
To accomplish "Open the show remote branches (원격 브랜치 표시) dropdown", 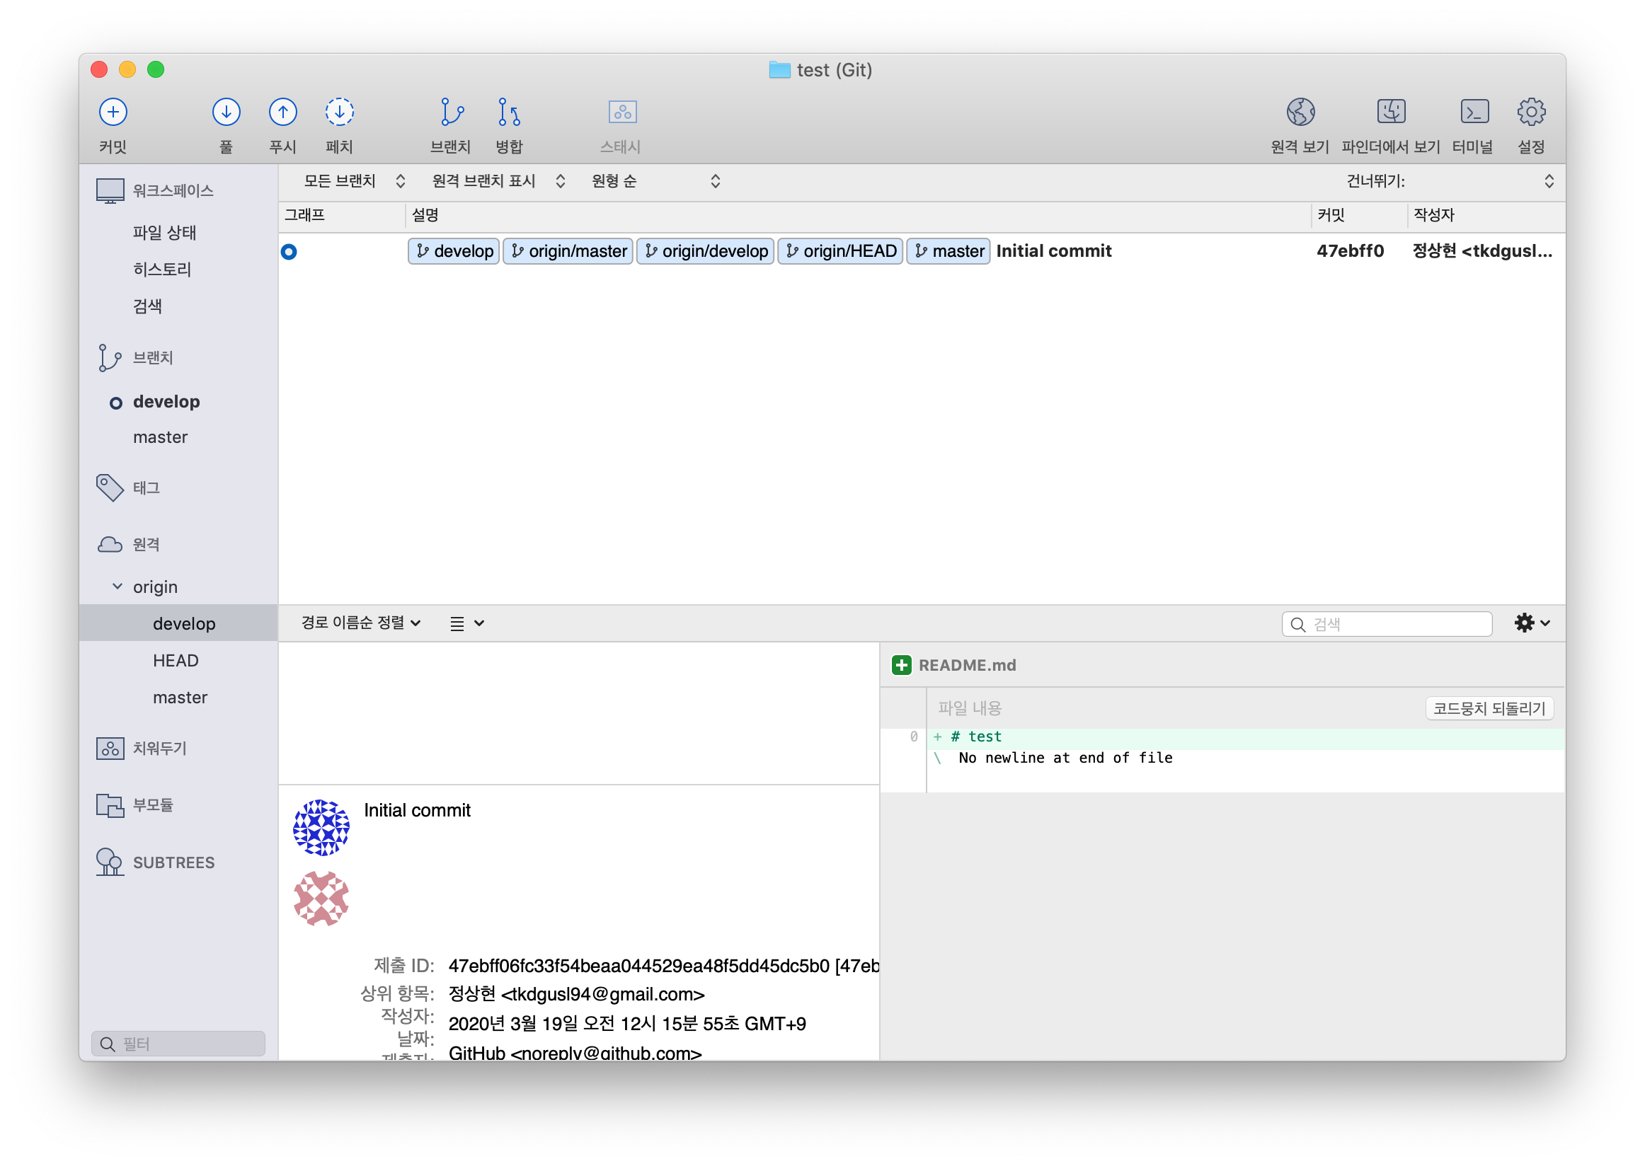I will coord(498,181).
